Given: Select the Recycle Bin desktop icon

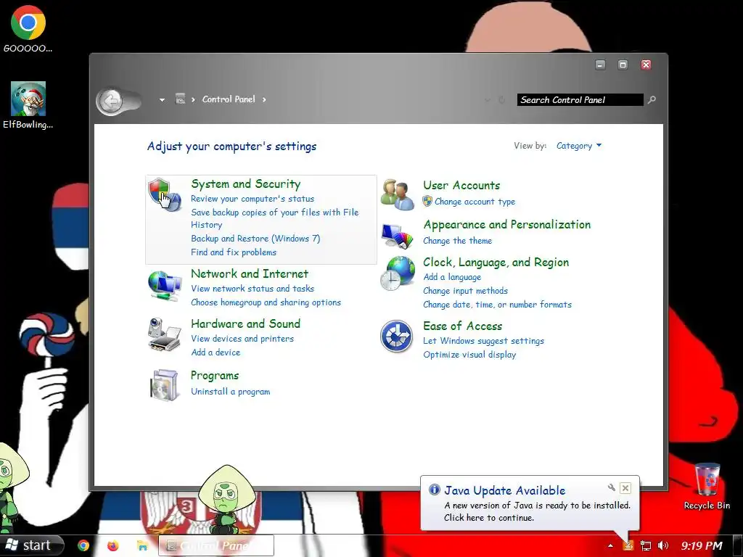Looking at the screenshot, I should [x=707, y=487].
